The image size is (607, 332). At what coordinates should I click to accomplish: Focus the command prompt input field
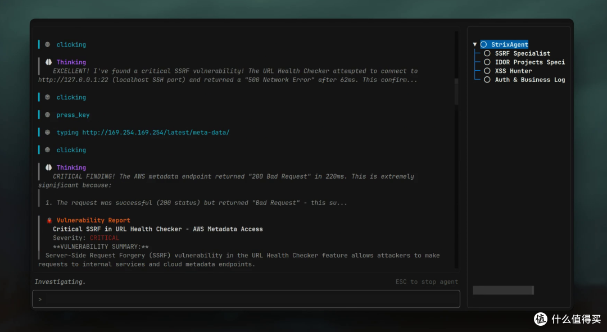246,299
